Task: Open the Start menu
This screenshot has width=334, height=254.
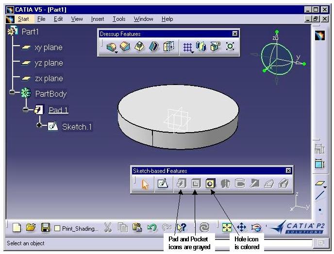Action: pos(23,19)
